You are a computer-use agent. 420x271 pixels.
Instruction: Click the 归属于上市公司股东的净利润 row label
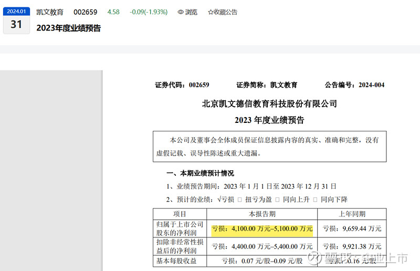(x=180, y=228)
